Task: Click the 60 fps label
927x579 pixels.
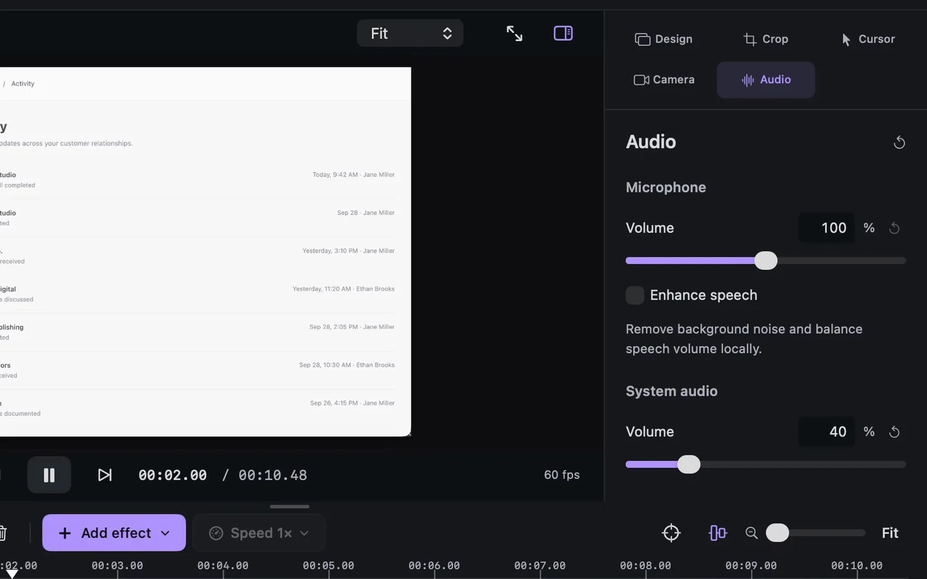Action: coord(562,475)
